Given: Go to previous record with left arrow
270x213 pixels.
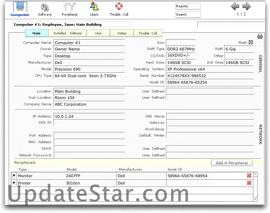Looking at the screenshot, I should click(235, 6).
